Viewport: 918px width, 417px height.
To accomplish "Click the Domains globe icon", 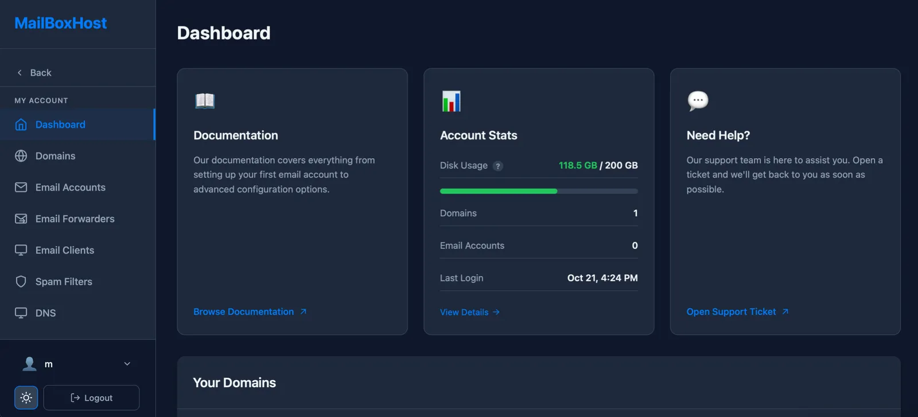I will [21, 156].
